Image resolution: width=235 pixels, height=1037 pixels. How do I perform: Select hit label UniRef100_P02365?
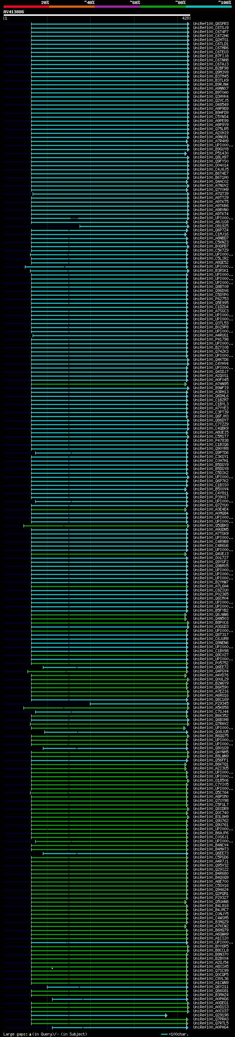coord(211,594)
